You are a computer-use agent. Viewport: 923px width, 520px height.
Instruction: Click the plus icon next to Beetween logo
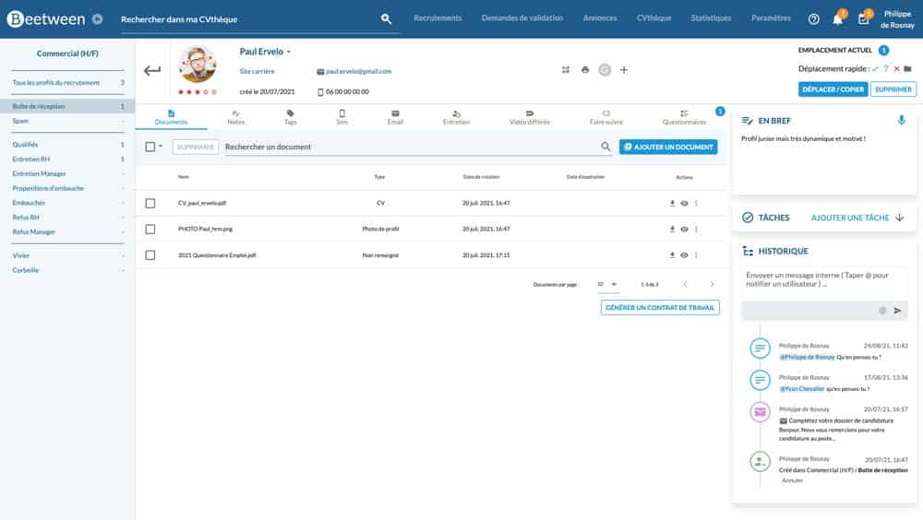(97, 18)
